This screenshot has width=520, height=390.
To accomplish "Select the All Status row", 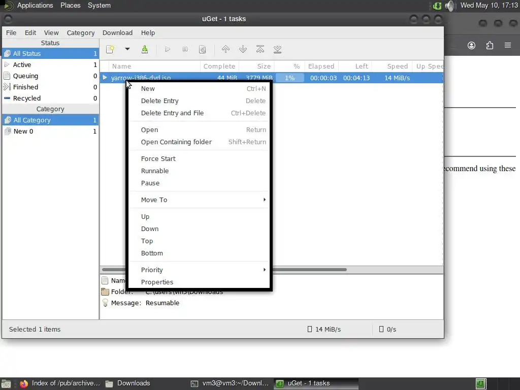I will 50,53.
